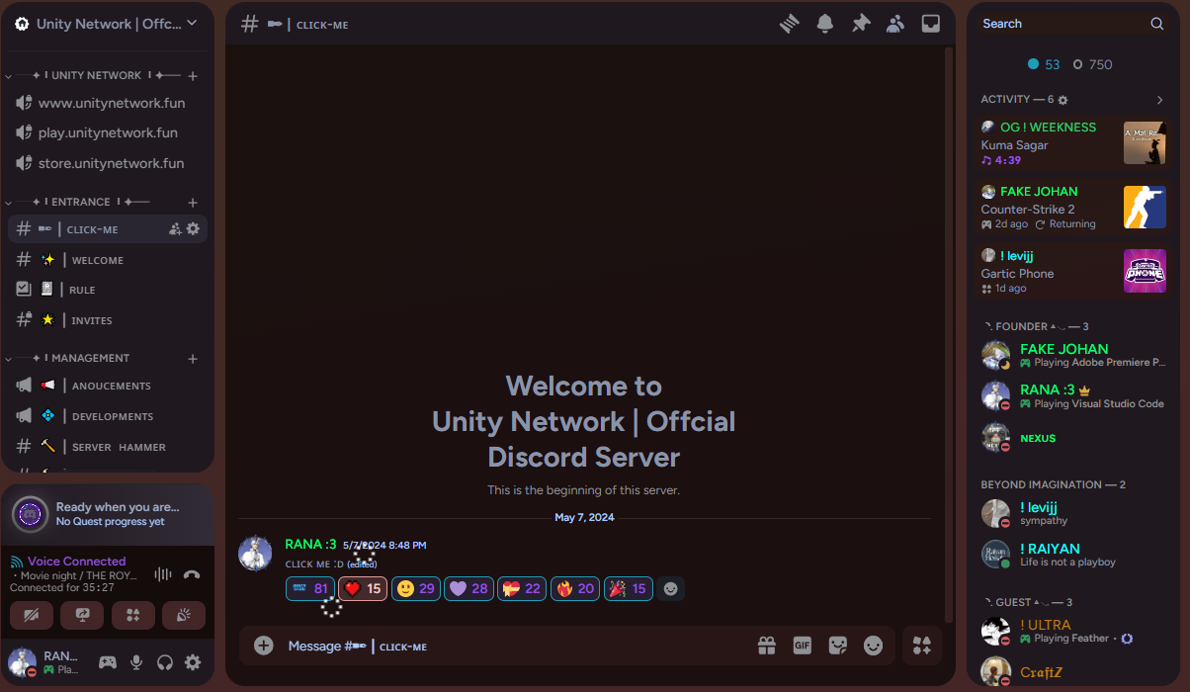
Task: Open the inbox
Action: point(931,24)
